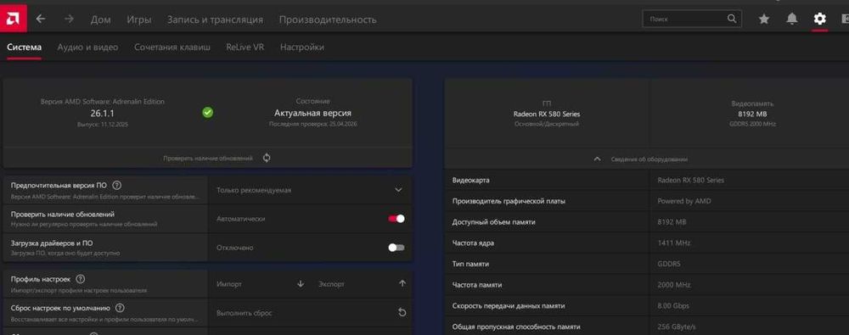
Task: Click Частота памяти row label
Action: (x=477, y=285)
